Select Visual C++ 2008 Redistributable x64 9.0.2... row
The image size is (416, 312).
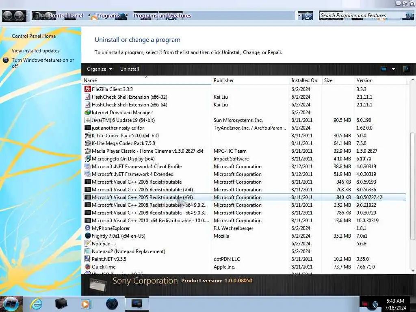(x=244, y=205)
